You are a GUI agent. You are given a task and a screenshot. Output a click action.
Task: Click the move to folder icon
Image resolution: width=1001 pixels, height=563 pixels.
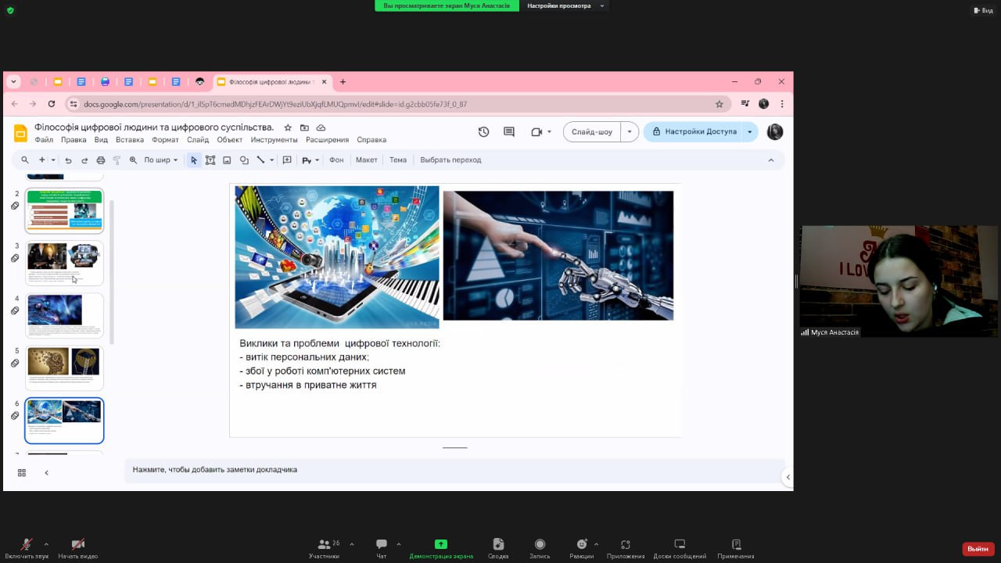(304, 127)
